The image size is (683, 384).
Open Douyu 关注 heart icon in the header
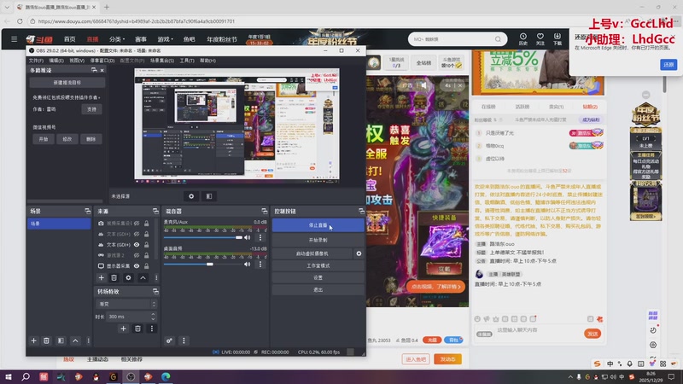540,38
